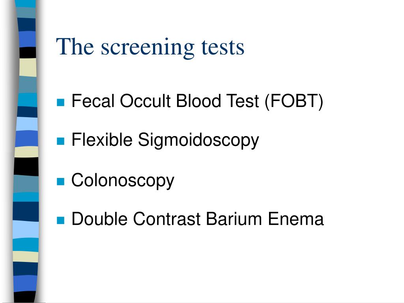Screen dimensions: 404x303
Task: Select the word Sigmoidoscopy
Action: tap(198, 140)
